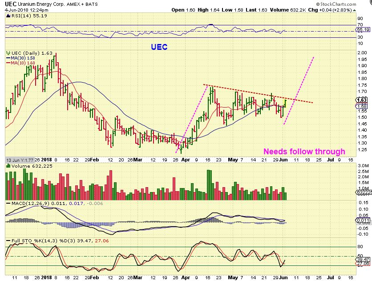The height and width of the screenshot is (281, 372).
Task: Click the '0.15' MACD axis label
Action: coord(363,203)
